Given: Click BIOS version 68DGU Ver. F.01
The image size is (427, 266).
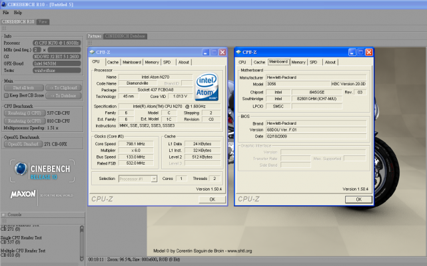Looking at the screenshot, I should [316, 130].
